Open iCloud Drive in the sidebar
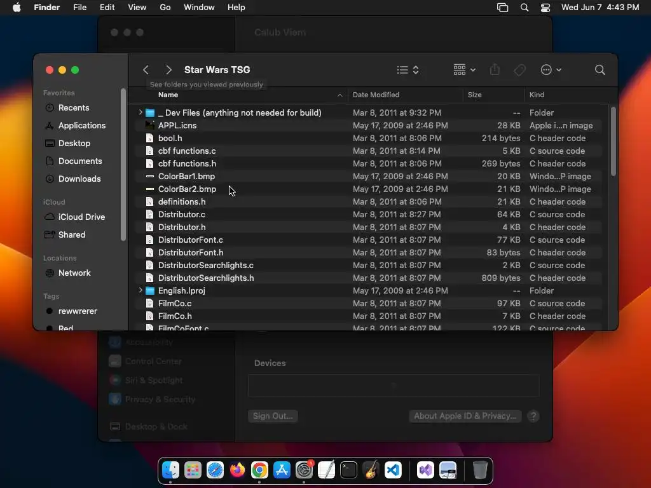This screenshot has height=488, width=651. [x=82, y=217]
